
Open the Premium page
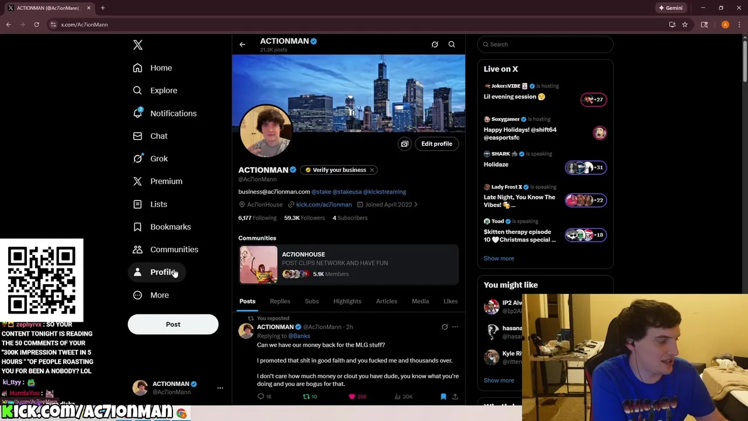click(158, 181)
